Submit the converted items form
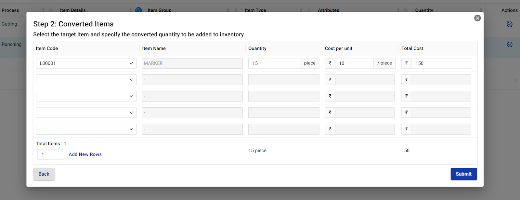The width and height of the screenshot is (520, 200). pyautogui.click(x=463, y=174)
